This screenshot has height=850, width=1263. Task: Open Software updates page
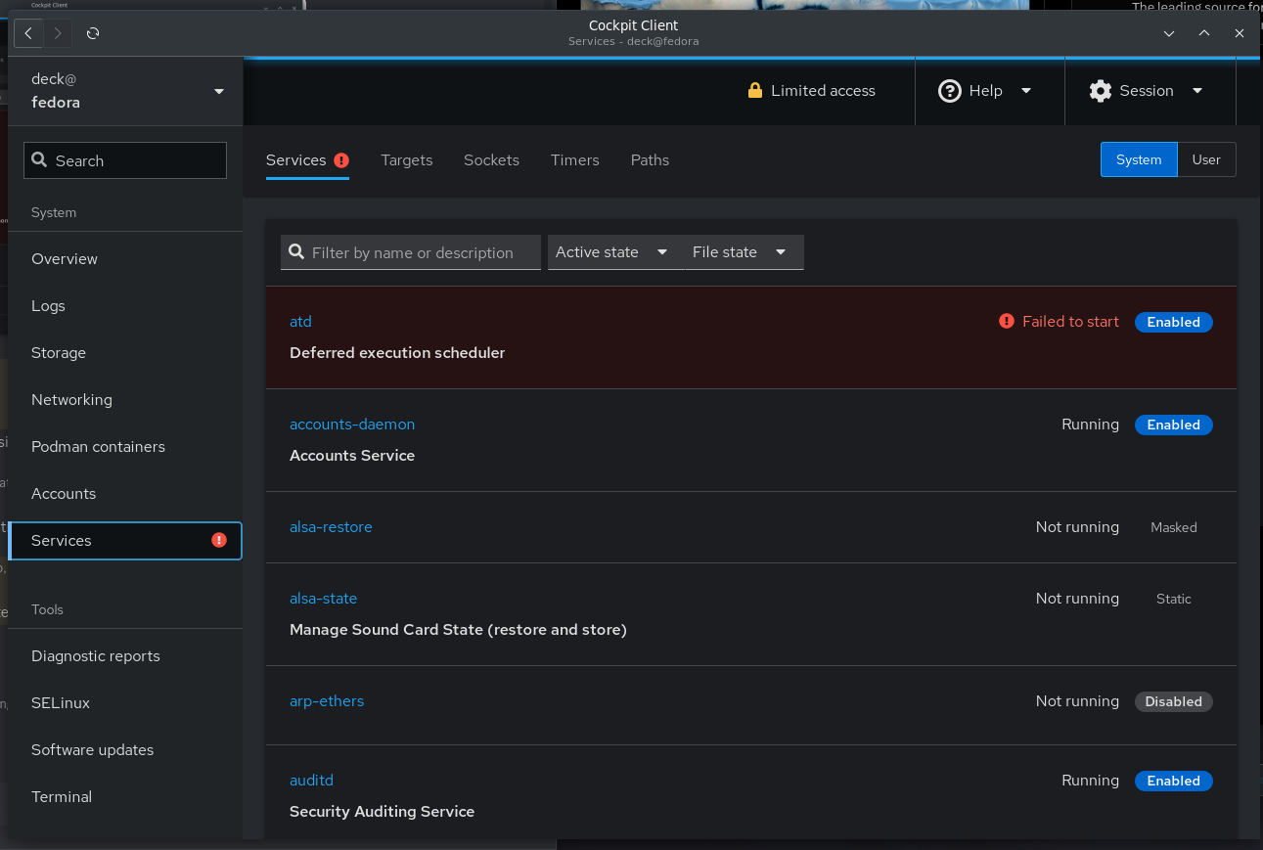click(125, 750)
